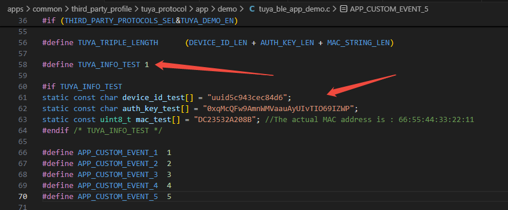
Task: Expand chevron between 'apps' and 'common'
Action: point(28,9)
